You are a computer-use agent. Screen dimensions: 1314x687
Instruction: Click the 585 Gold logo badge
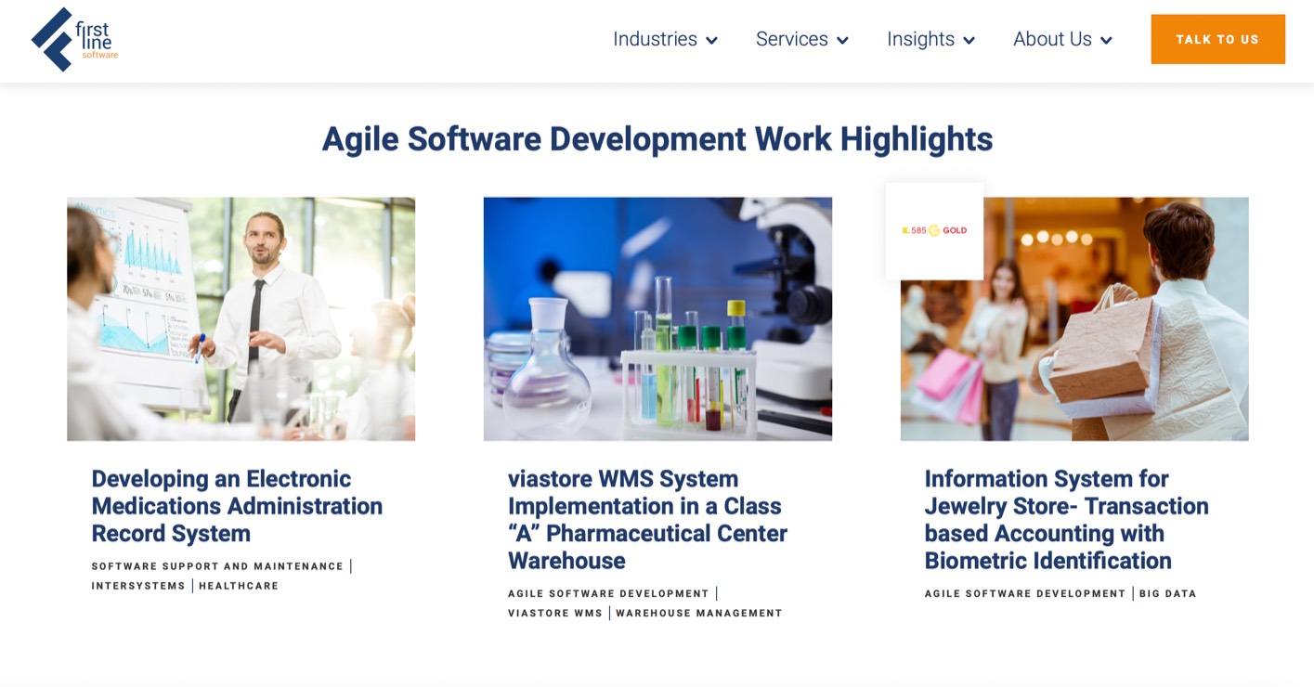934,231
